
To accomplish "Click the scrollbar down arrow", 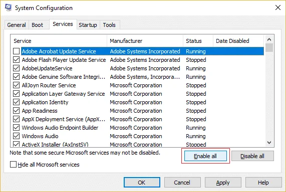I will pyautogui.click(x=269, y=143).
